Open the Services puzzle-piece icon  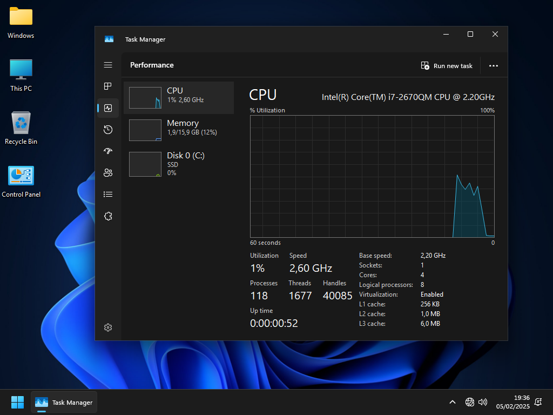[x=108, y=216]
